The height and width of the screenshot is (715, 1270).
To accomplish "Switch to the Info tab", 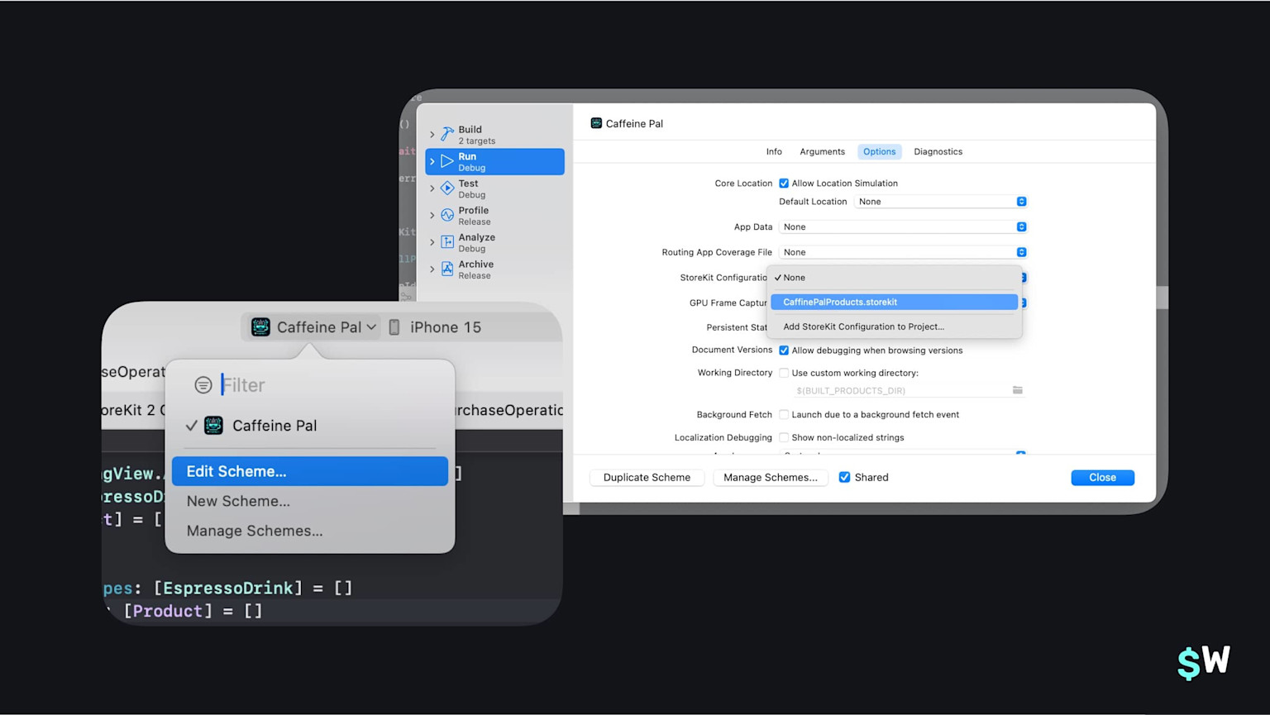I will (x=774, y=151).
